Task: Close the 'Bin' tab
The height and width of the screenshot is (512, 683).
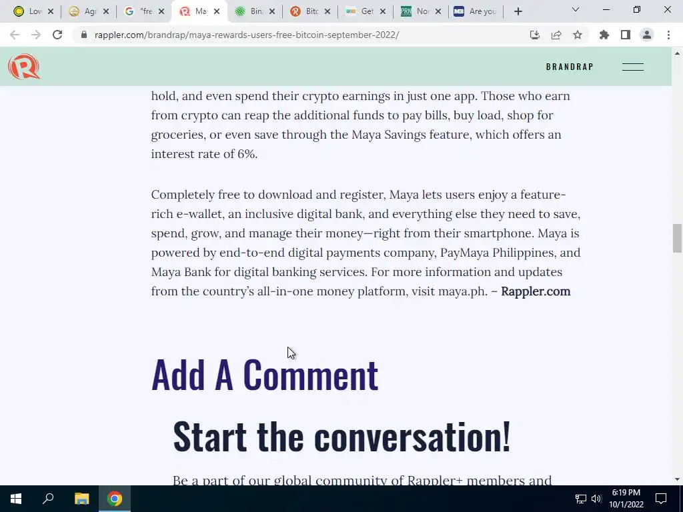Action: click(x=272, y=11)
